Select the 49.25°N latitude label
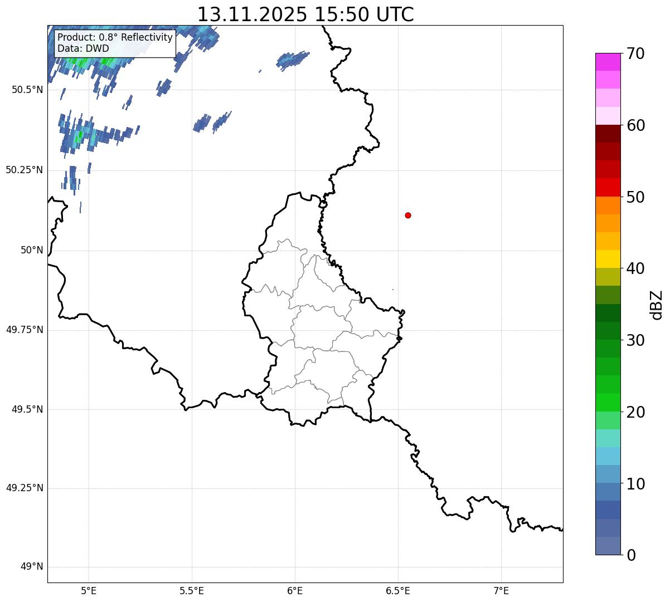Viewport: 670px width, 602px height. [x=25, y=488]
